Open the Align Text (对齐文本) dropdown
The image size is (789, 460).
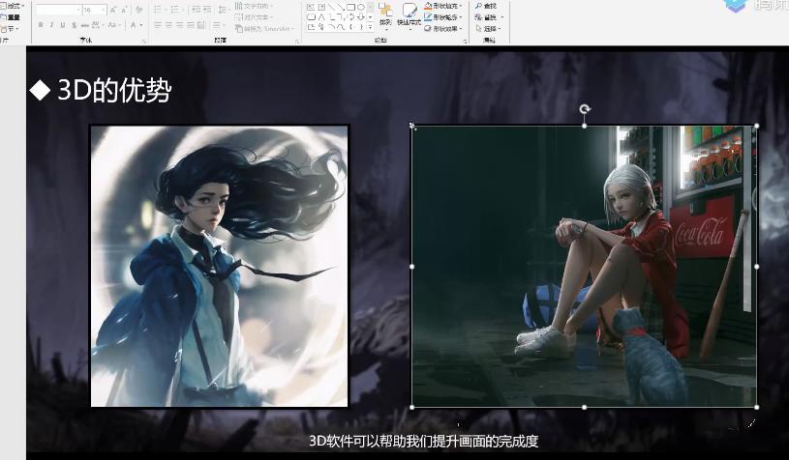[x=254, y=17]
